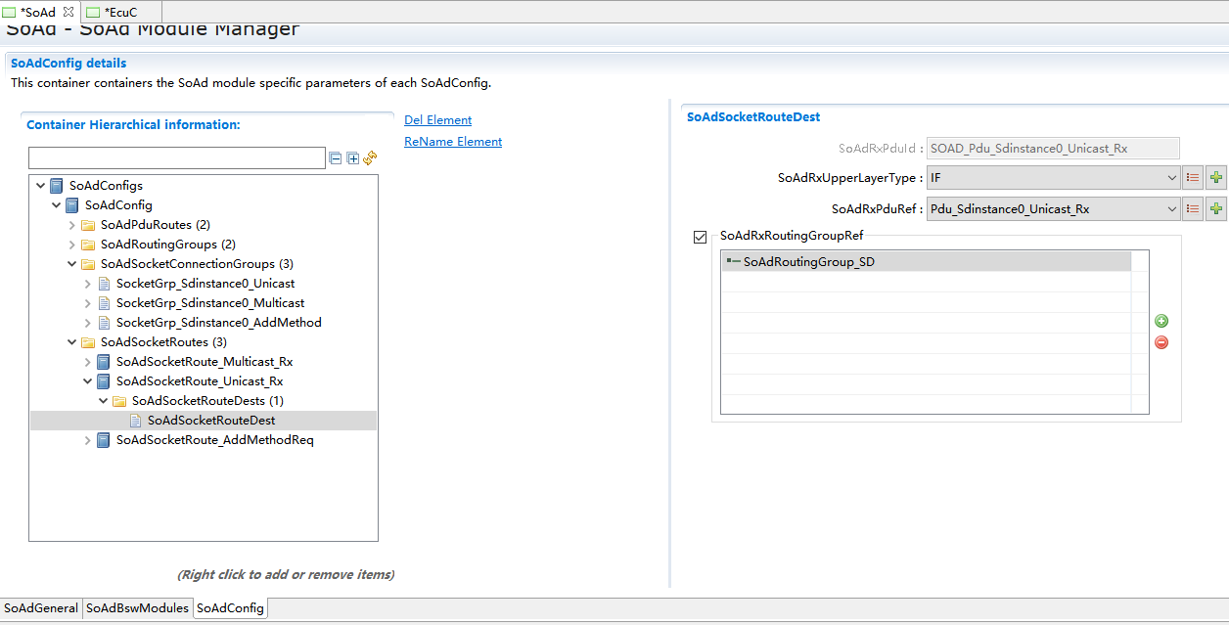Viewport: 1229px width, 625px height.
Task: Switch to the EcuC editor tab
Action: tap(120, 12)
